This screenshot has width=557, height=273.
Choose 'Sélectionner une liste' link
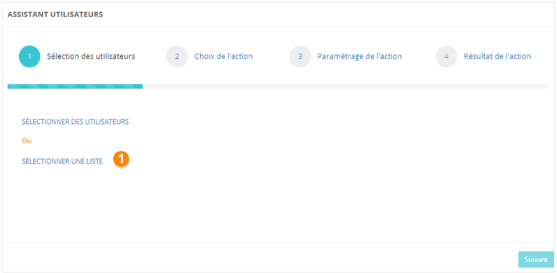(62, 161)
